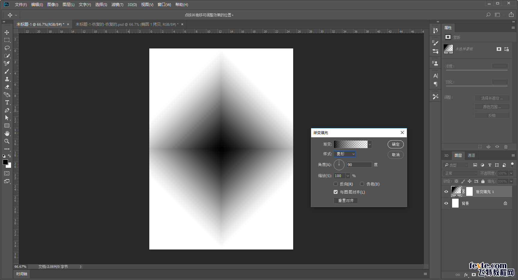Toggle Quick Mask mode icon

tap(7, 174)
